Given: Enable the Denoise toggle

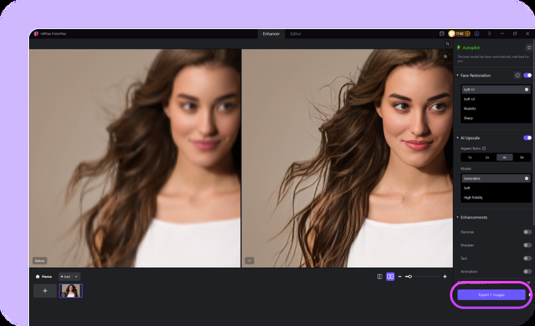Looking at the screenshot, I should pos(527,232).
